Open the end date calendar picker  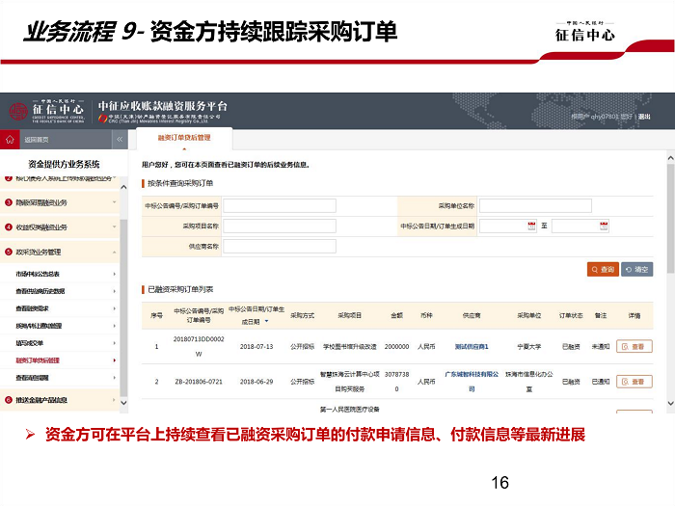coord(603,226)
